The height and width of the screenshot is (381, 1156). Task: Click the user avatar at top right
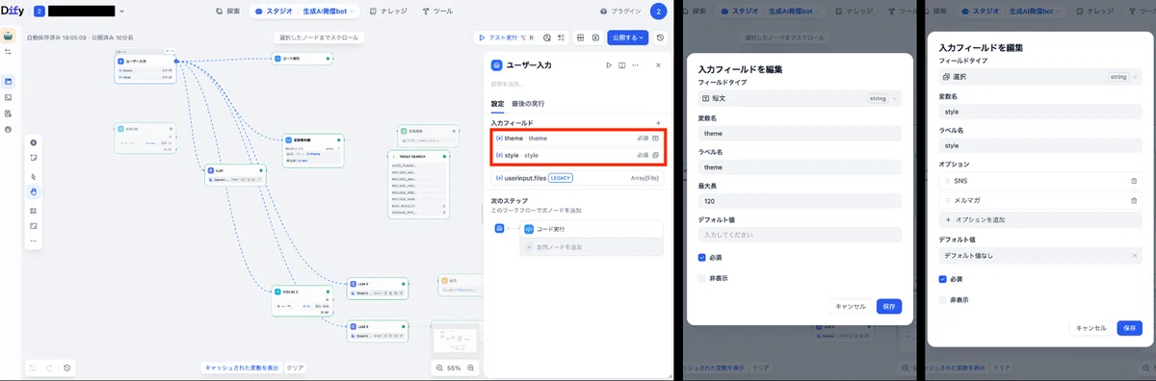coord(659,12)
